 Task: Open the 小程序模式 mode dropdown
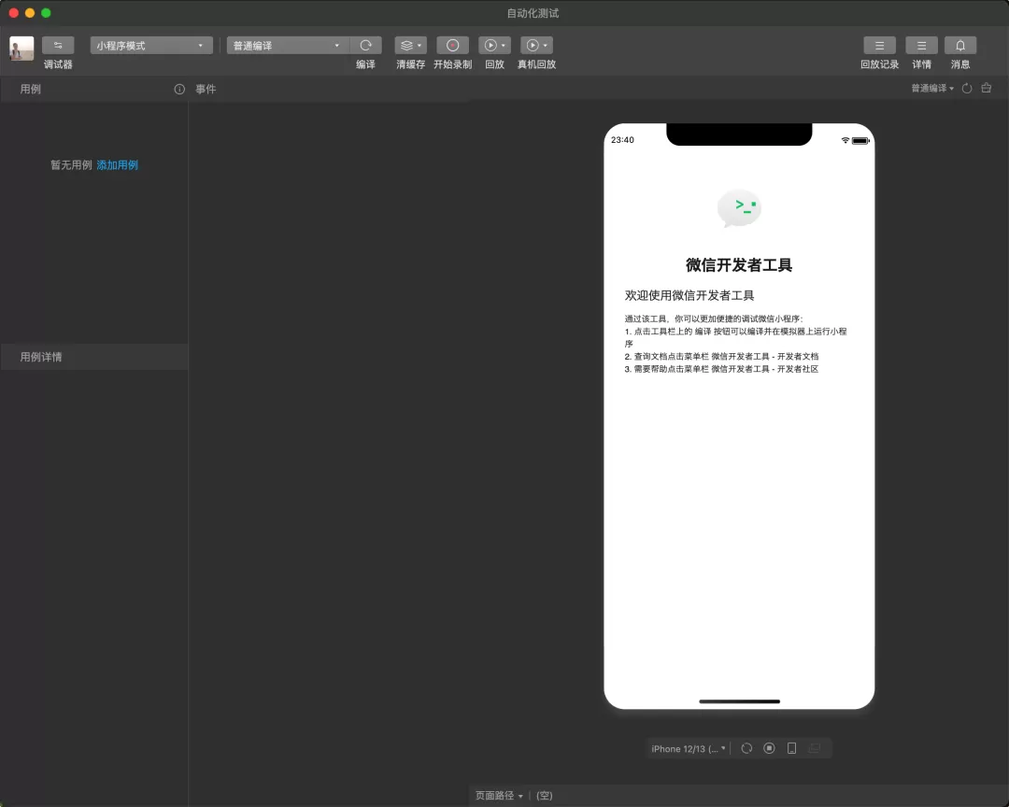pyautogui.click(x=151, y=46)
